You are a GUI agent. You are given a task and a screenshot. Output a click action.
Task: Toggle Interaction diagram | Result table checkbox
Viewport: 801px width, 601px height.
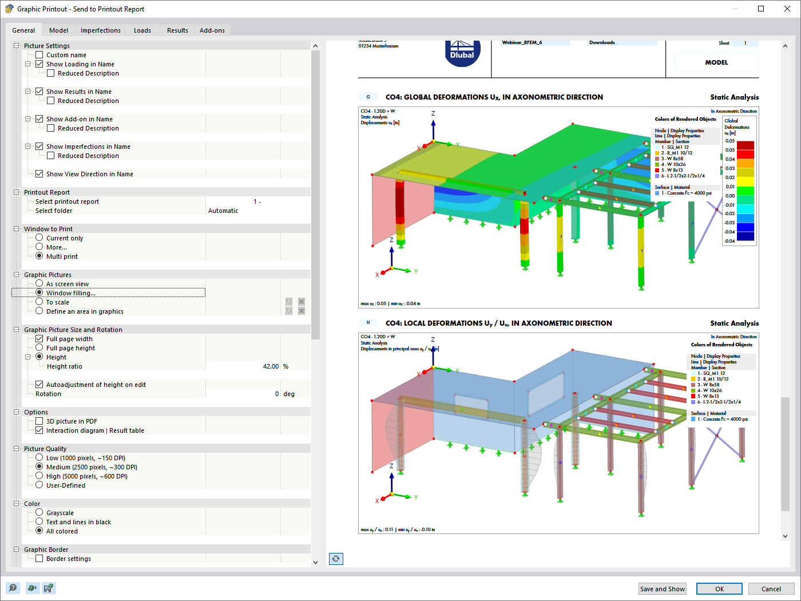39,430
